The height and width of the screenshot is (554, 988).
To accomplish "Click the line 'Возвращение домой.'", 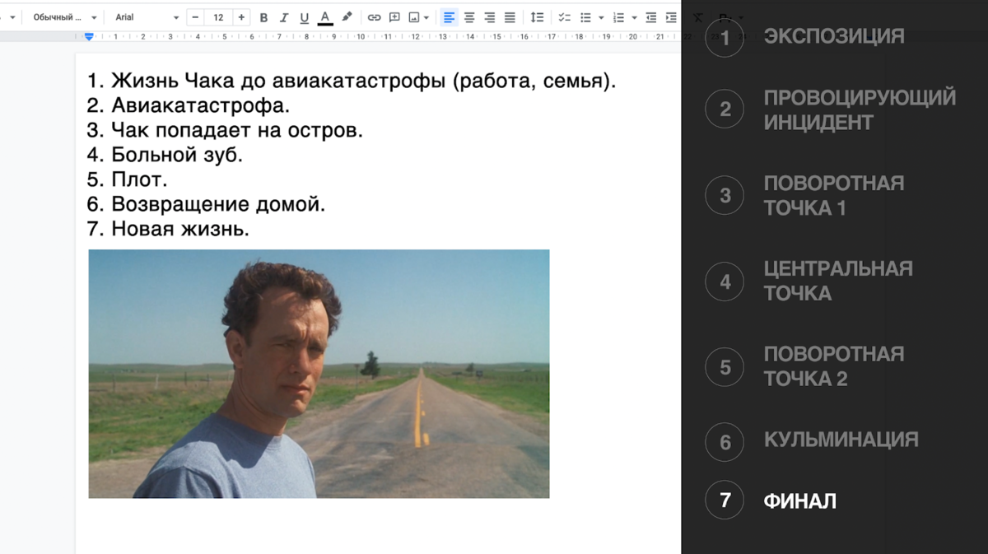I will coord(206,204).
